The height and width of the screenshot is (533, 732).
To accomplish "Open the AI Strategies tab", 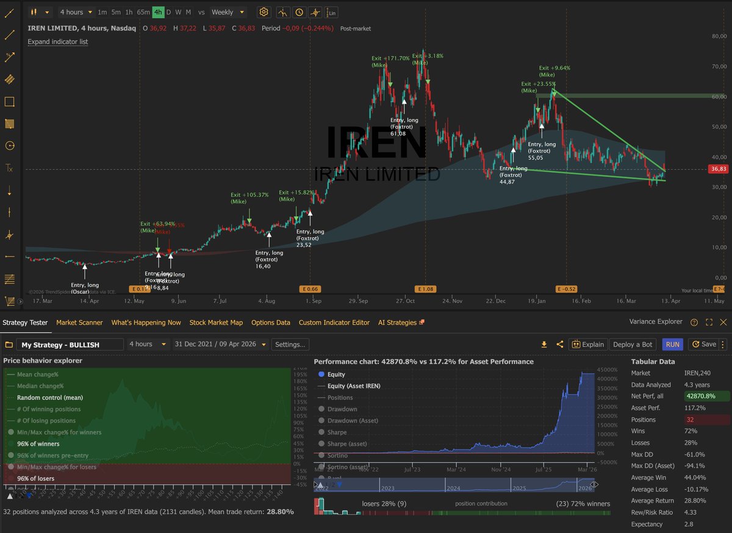I will (x=401, y=323).
